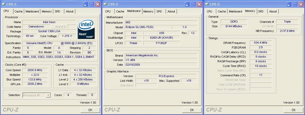Click the memory Size value 6144 MBytes
Screen dimensions: 305x115
click(234, 26)
